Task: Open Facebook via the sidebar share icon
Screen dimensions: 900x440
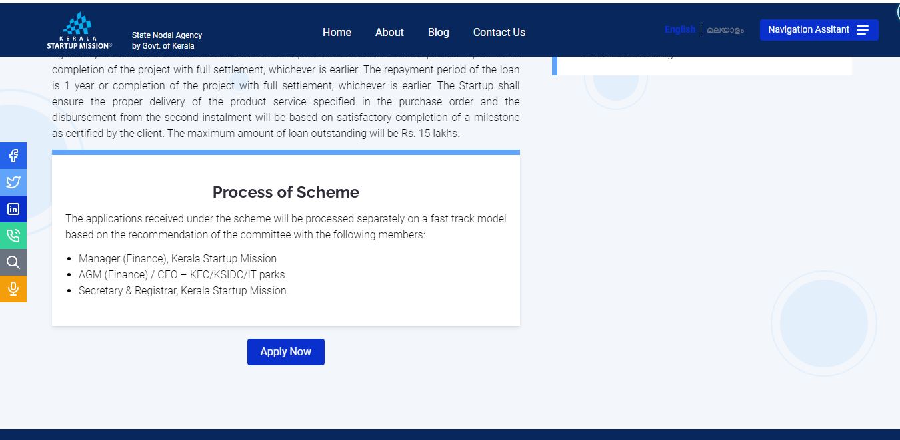Action: pyautogui.click(x=13, y=156)
